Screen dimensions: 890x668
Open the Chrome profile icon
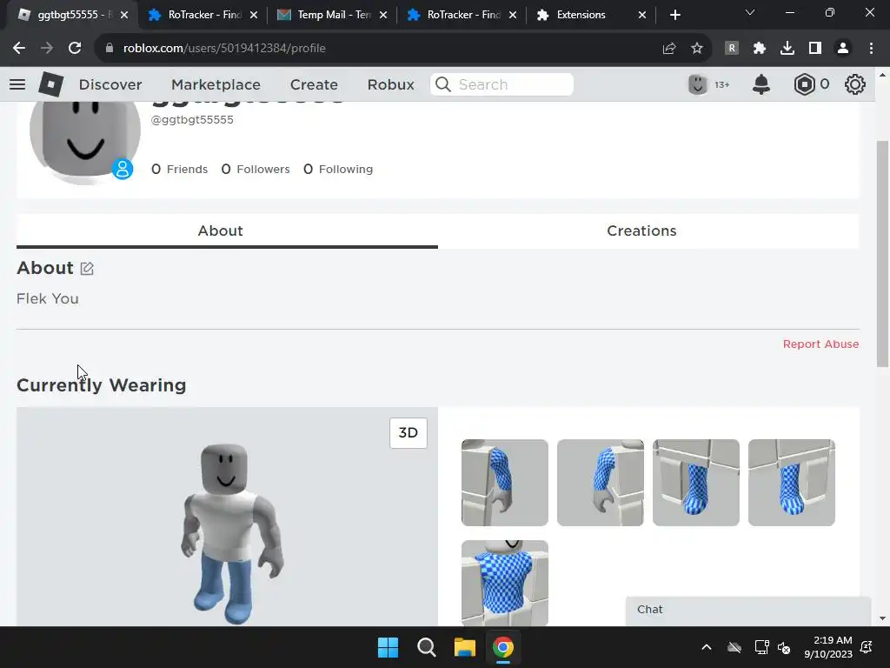coord(843,49)
